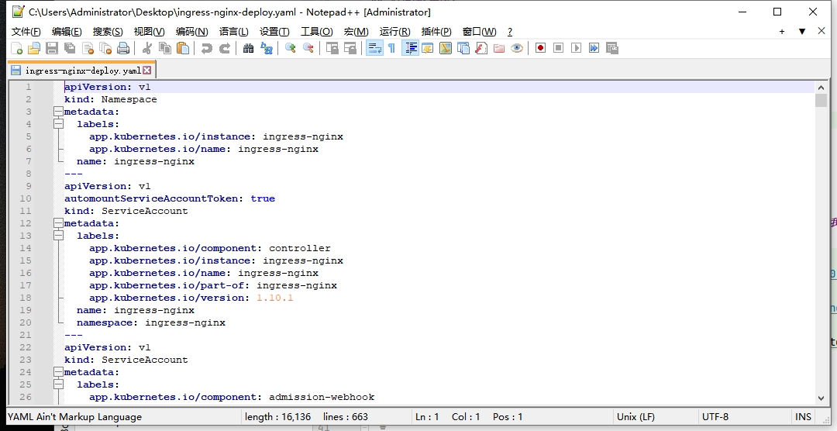Click the New file toolbar icon
Image resolution: width=837 pixels, height=431 pixels.
click(x=16, y=48)
